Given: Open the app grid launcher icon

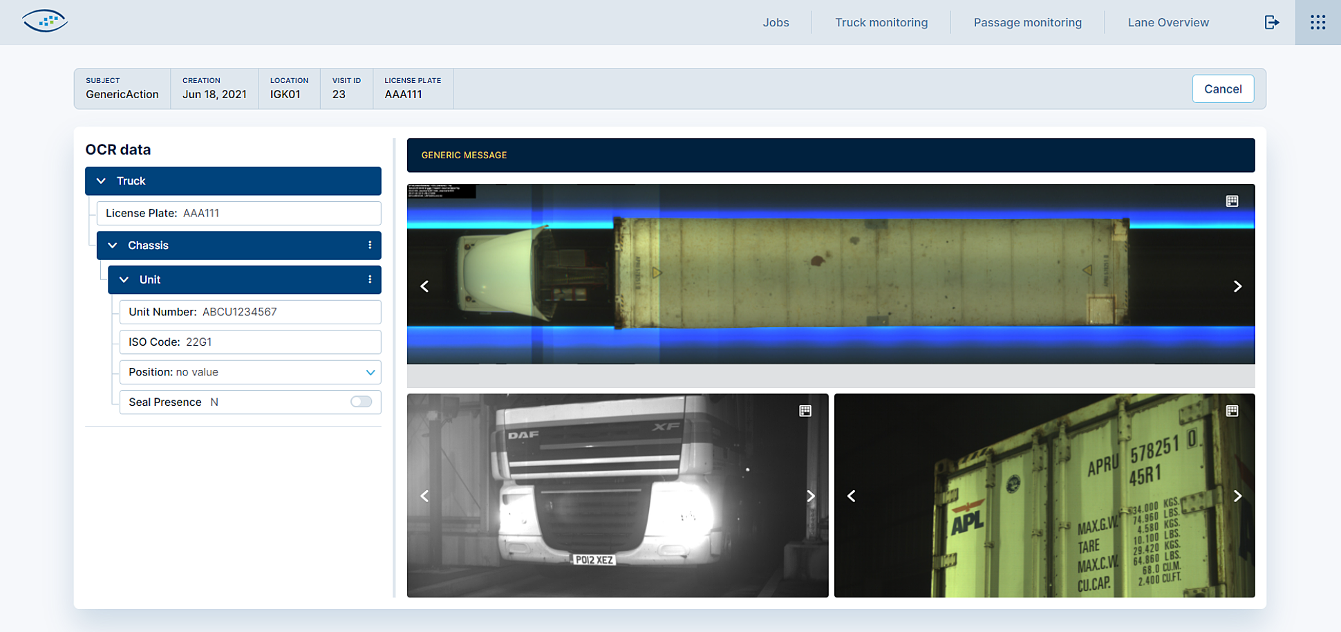Looking at the screenshot, I should pos(1317,22).
